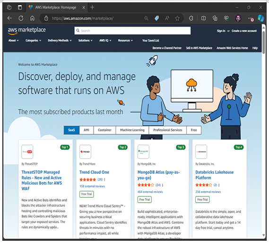The height and width of the screenshot is (243, 269).
Task: Click Free Trial badge on Trend card
Action: pos(87,194)
